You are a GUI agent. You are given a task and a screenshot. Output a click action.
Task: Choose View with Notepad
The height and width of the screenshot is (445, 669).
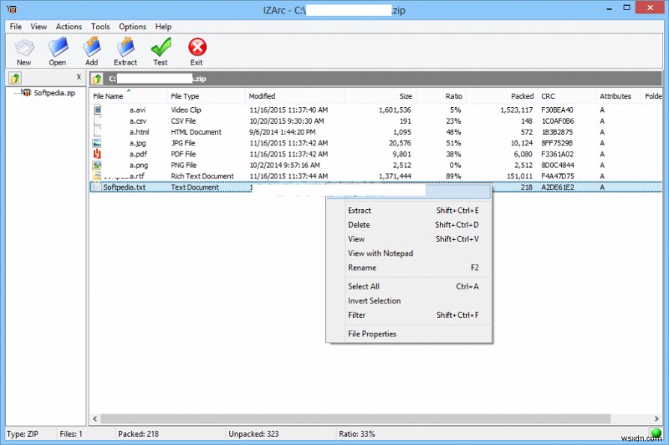[409, 253]
